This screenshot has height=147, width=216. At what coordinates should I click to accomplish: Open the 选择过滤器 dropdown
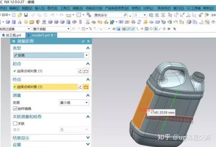point(29,29)
